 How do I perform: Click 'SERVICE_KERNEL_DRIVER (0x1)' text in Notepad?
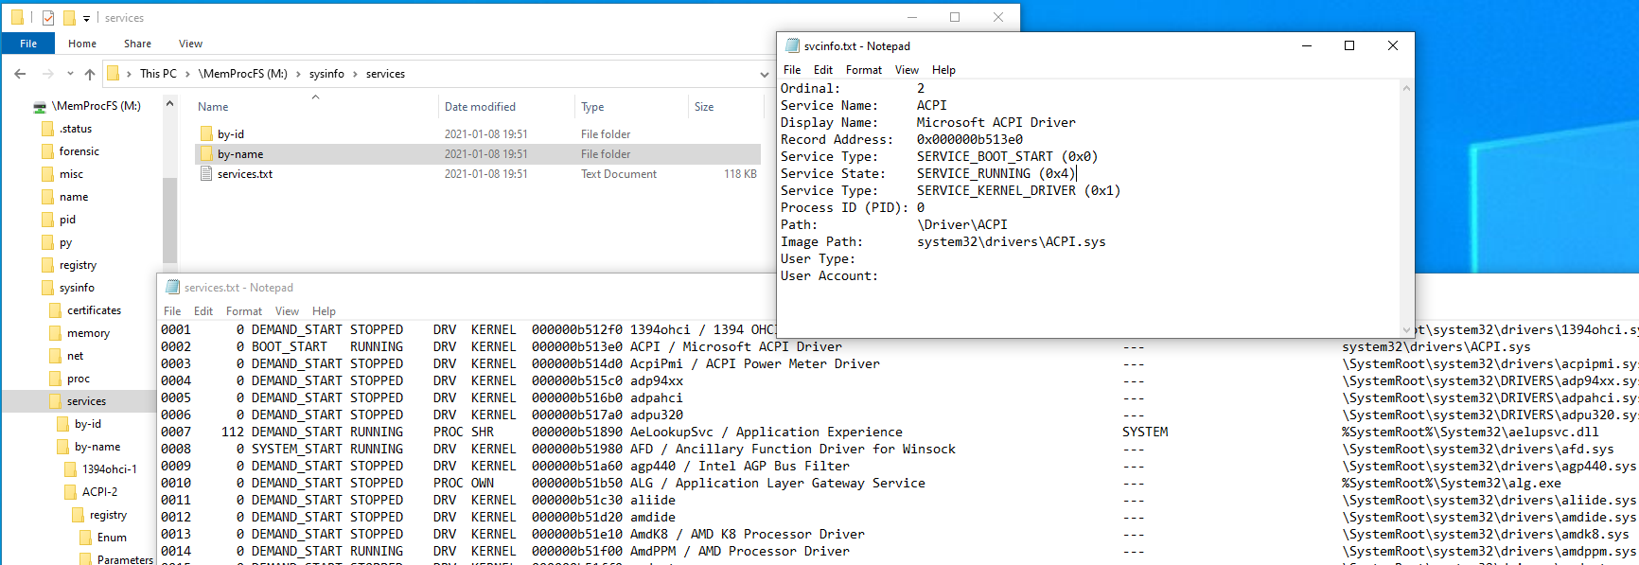[x=1018, y=191]
